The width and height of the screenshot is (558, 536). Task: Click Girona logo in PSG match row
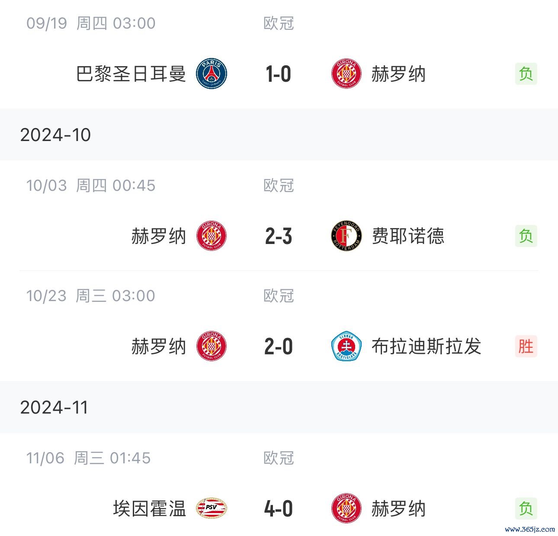tap(346, 74)
